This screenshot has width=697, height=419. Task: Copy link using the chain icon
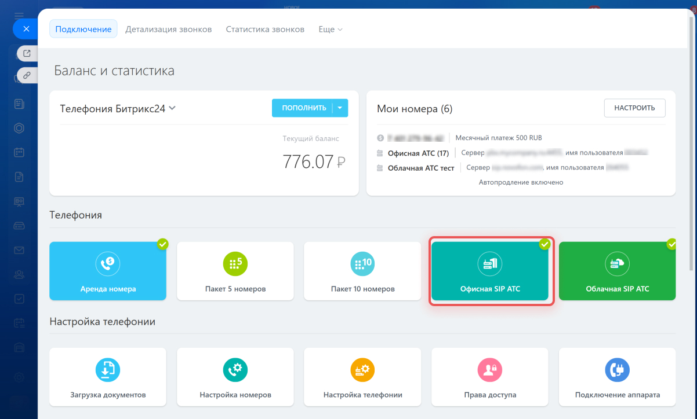click(x=27, y=75)
